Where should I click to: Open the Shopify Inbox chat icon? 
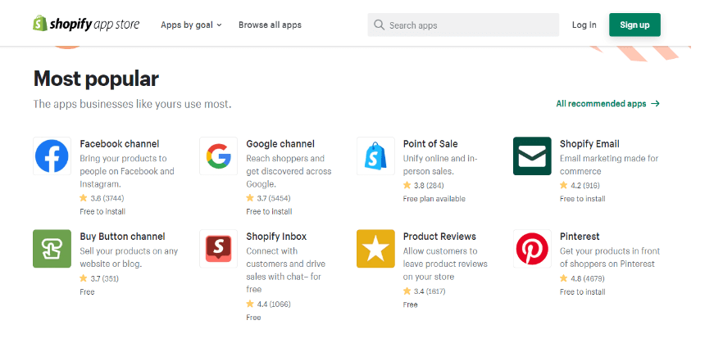219,249
